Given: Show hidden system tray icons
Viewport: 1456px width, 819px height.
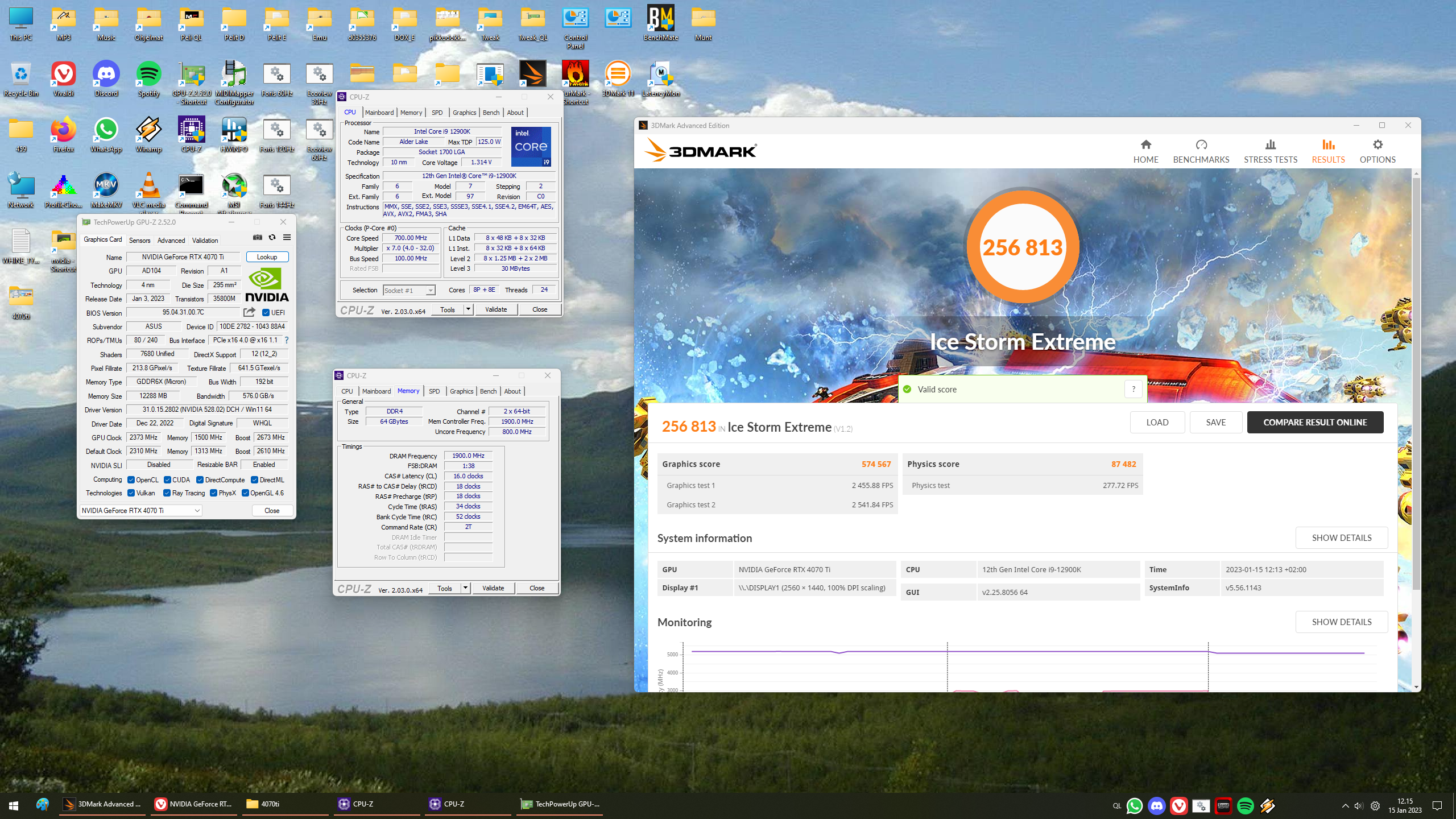Looking at the screenshot, I should (x=1345, y=806).
